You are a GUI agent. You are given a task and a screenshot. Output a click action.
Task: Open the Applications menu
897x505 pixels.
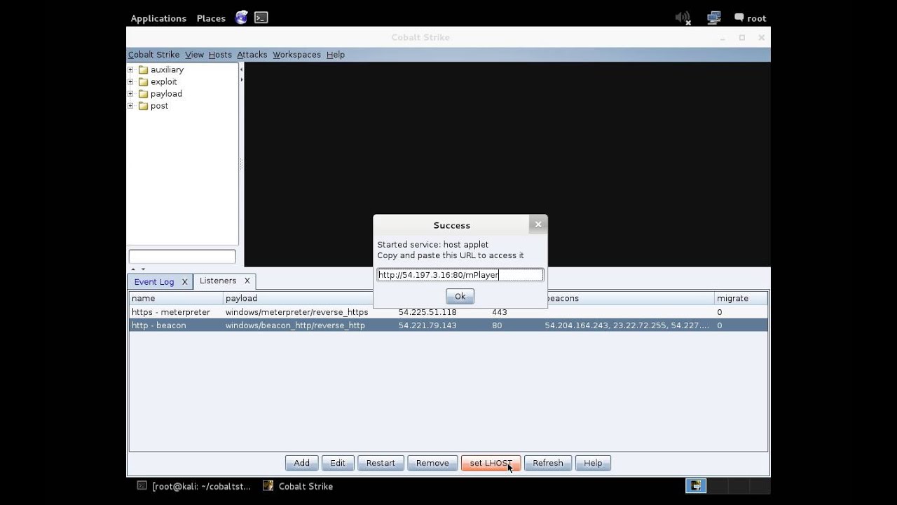click(158, 18)
